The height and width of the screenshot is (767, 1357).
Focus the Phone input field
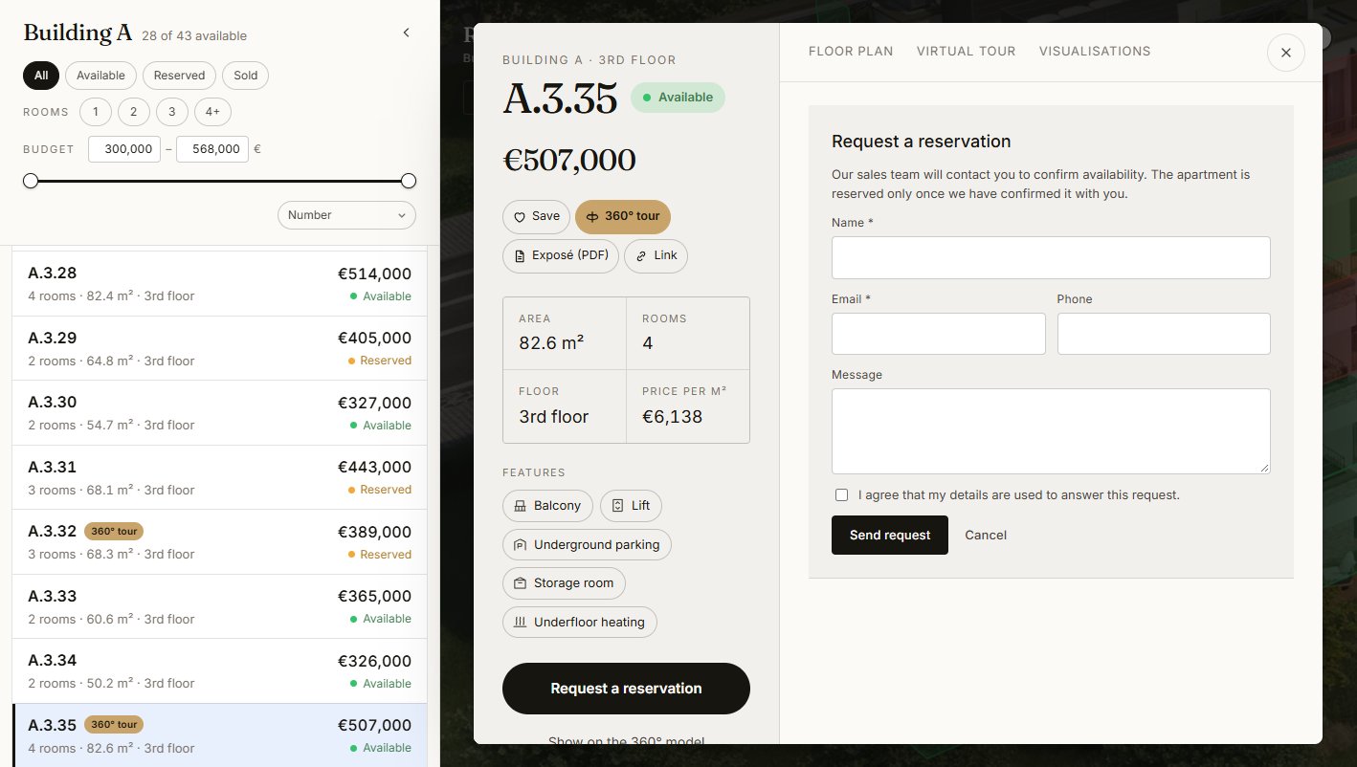click(1164, 334)
